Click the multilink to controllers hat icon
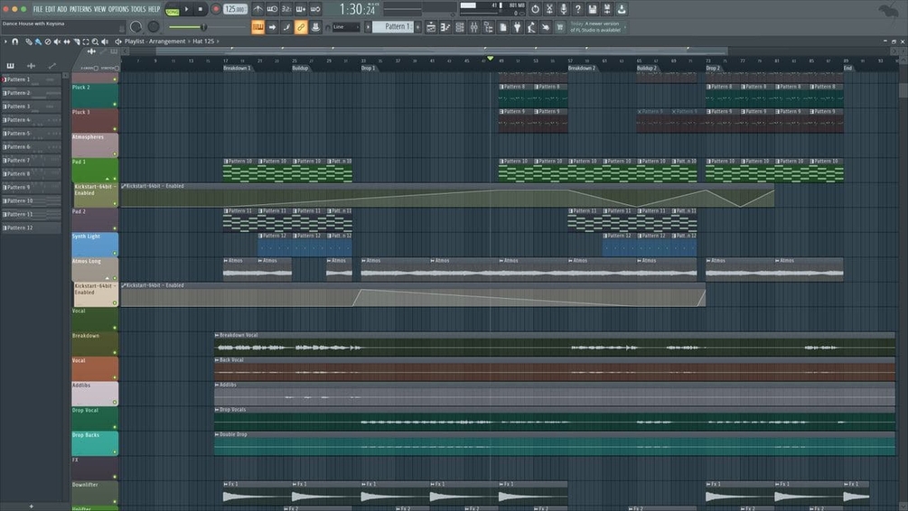 (315, 26)
